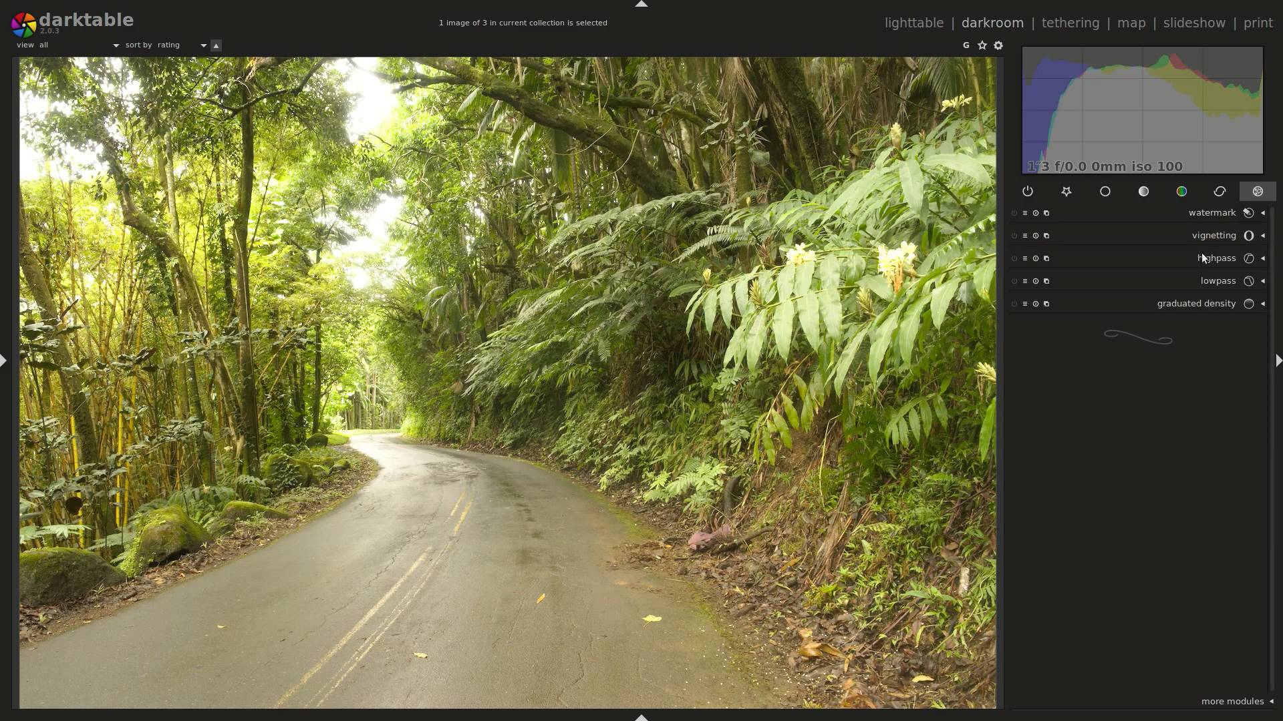Show favorite modules group (star icon)
1283x721 pixels.
(1066, 192)
